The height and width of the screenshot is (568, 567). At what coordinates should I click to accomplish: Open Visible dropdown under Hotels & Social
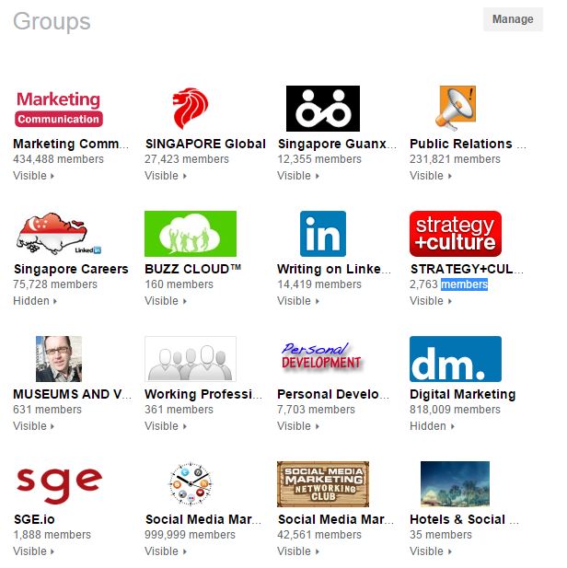point(431,551)
